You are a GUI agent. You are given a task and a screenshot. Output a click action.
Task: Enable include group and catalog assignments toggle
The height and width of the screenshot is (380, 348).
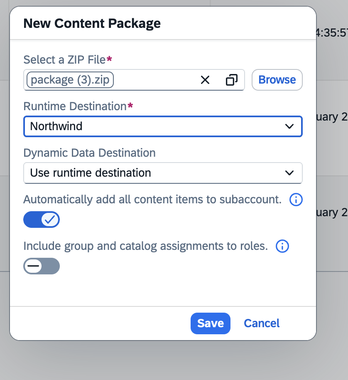(42, 266)
